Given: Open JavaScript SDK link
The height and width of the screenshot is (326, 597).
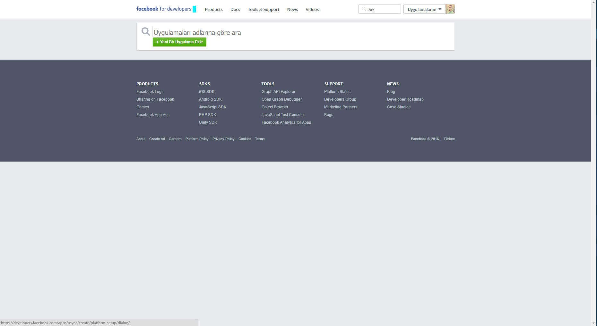Looking at the screenshot, I should [212, 107].
